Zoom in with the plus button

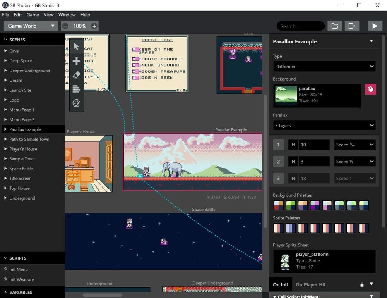(x=94, y=26)
